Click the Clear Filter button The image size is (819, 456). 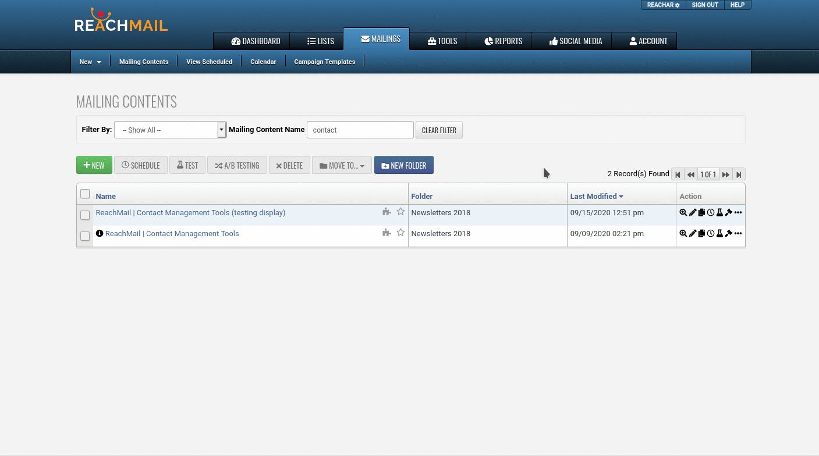[x=439, y=130]
